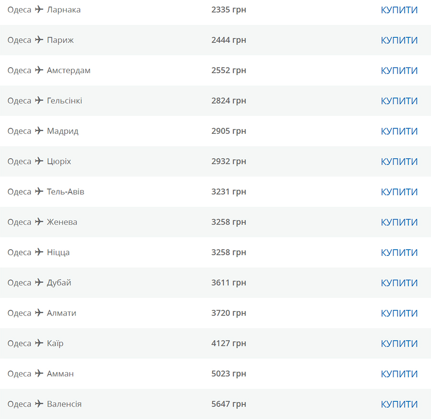Click the airplane icon before Гельсінкі
This screenshot has height=420, width=431.
click(39, 100)
